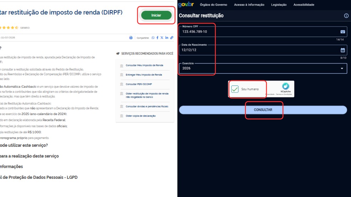Open the Consultar PER/DCOMP link

click(x=139, y=84)
